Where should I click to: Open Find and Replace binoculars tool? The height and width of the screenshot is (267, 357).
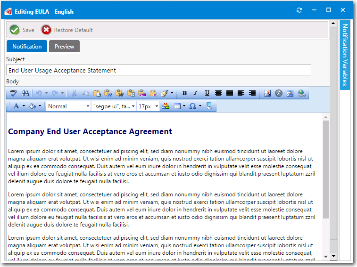click(x=25, y=93)
